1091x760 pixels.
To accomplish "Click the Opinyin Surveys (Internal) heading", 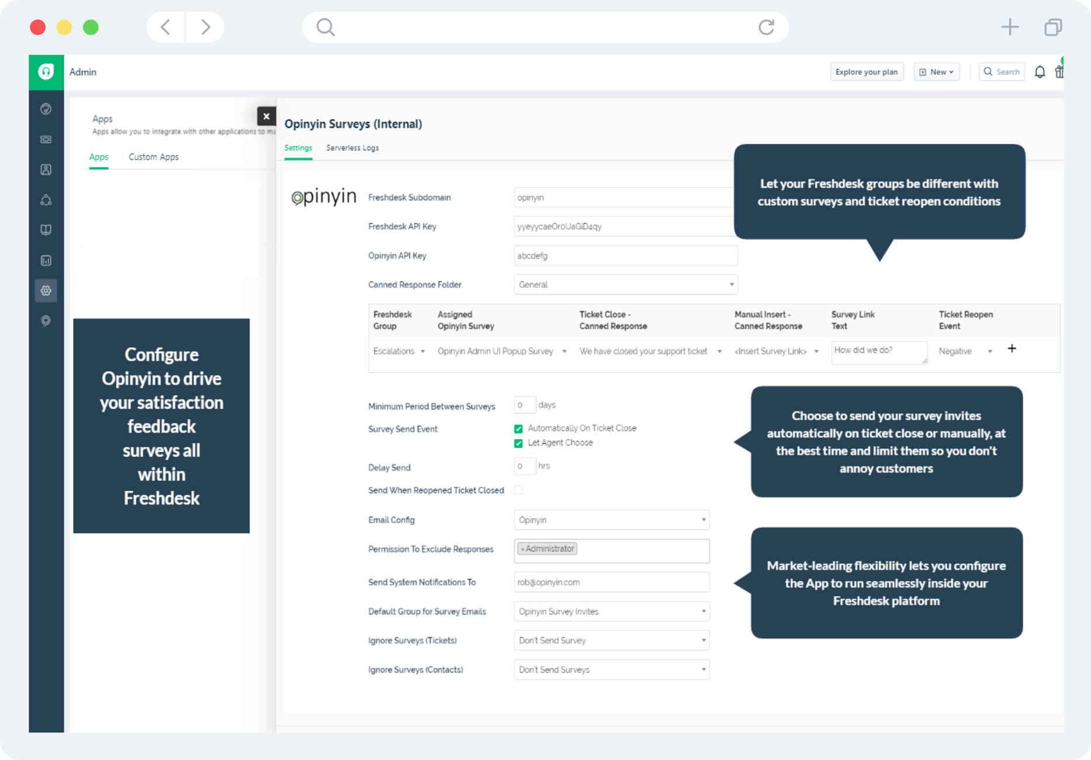I will pos(354,124).
